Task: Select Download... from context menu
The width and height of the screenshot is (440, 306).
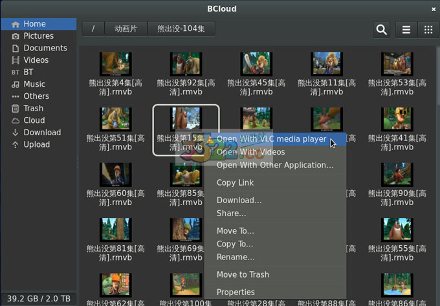Action: [275, 201]
